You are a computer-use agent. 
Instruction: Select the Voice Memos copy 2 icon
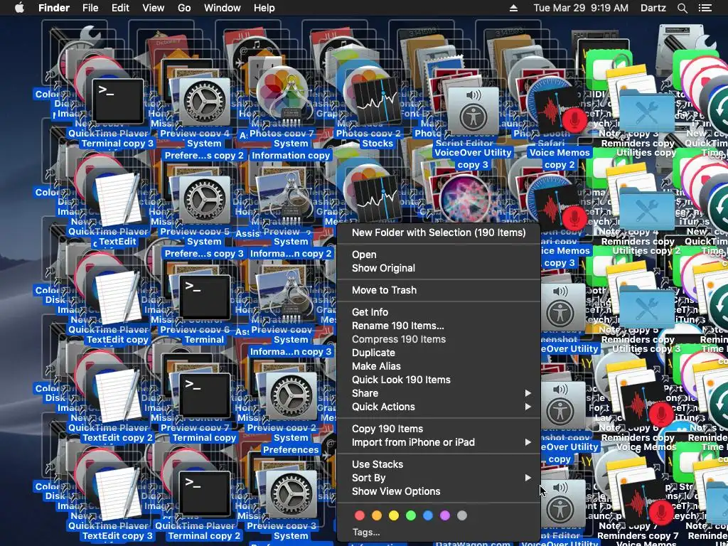560,112
